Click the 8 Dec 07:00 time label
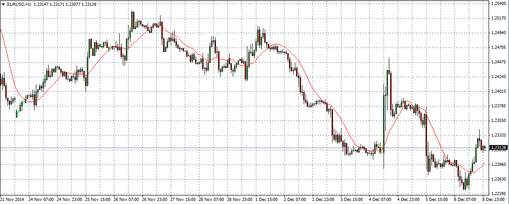The height and width of the screenshot is (204, 509). [465, 199]
